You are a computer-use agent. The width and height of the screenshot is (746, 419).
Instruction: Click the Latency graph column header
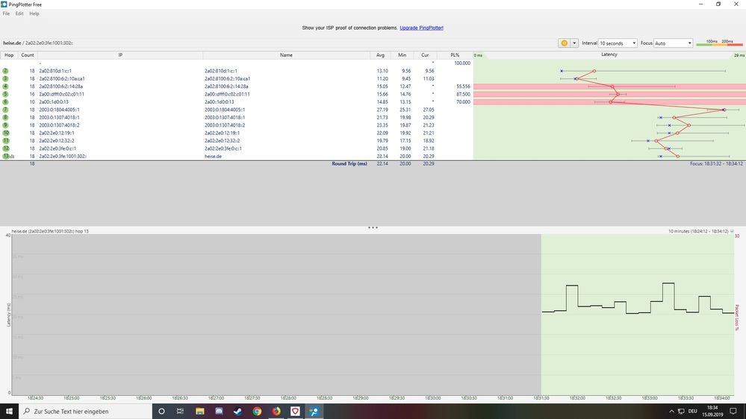(x=609, y=54)
